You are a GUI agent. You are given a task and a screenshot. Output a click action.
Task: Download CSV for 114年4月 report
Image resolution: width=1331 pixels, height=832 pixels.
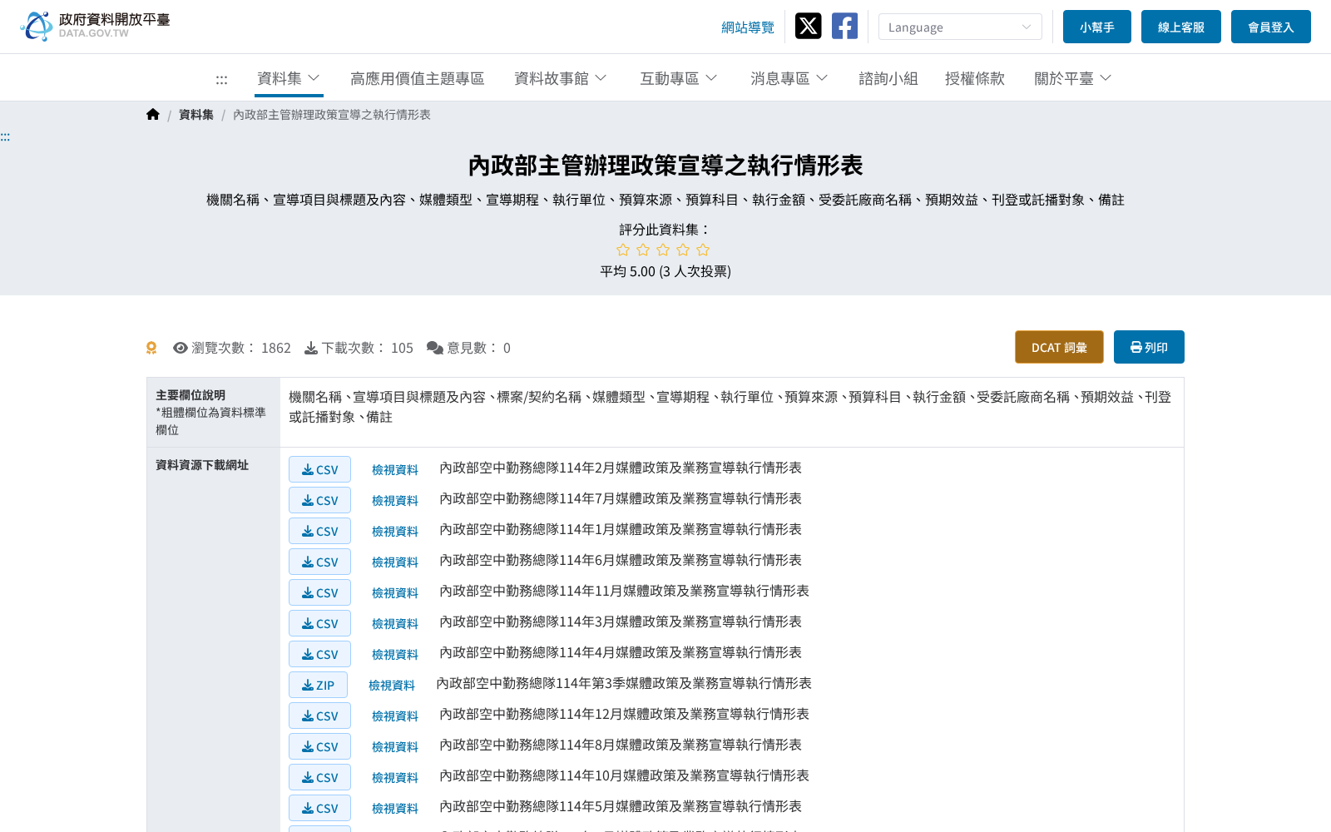click(x=319, y=654)
